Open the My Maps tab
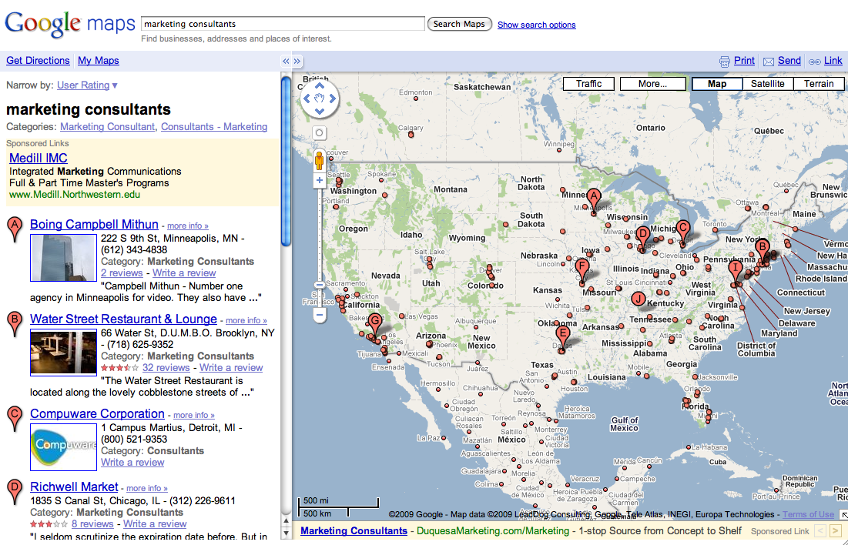 coord(98,61)
